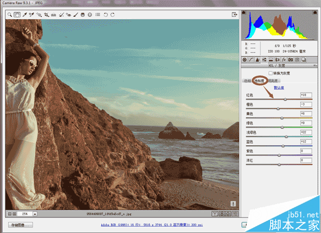Select the Straighten tool

click(x=53, y=14)
